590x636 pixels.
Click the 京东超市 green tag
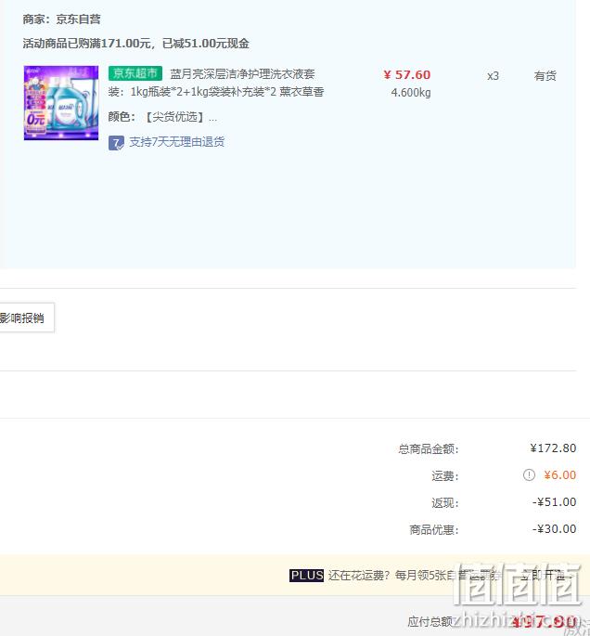tap(135, 73)
